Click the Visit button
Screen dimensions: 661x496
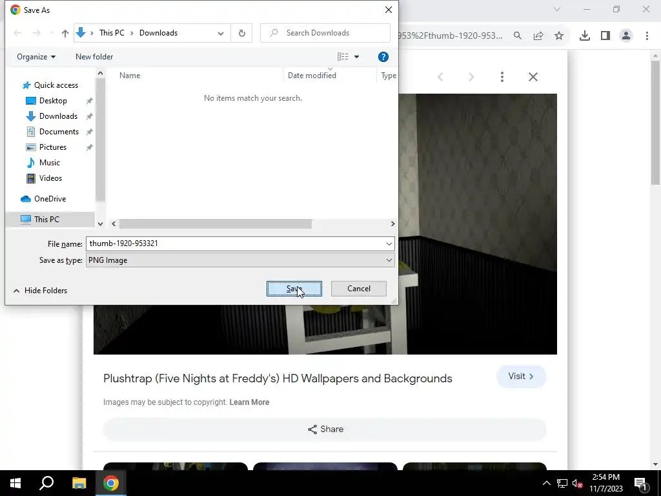(x=522, y=377)
